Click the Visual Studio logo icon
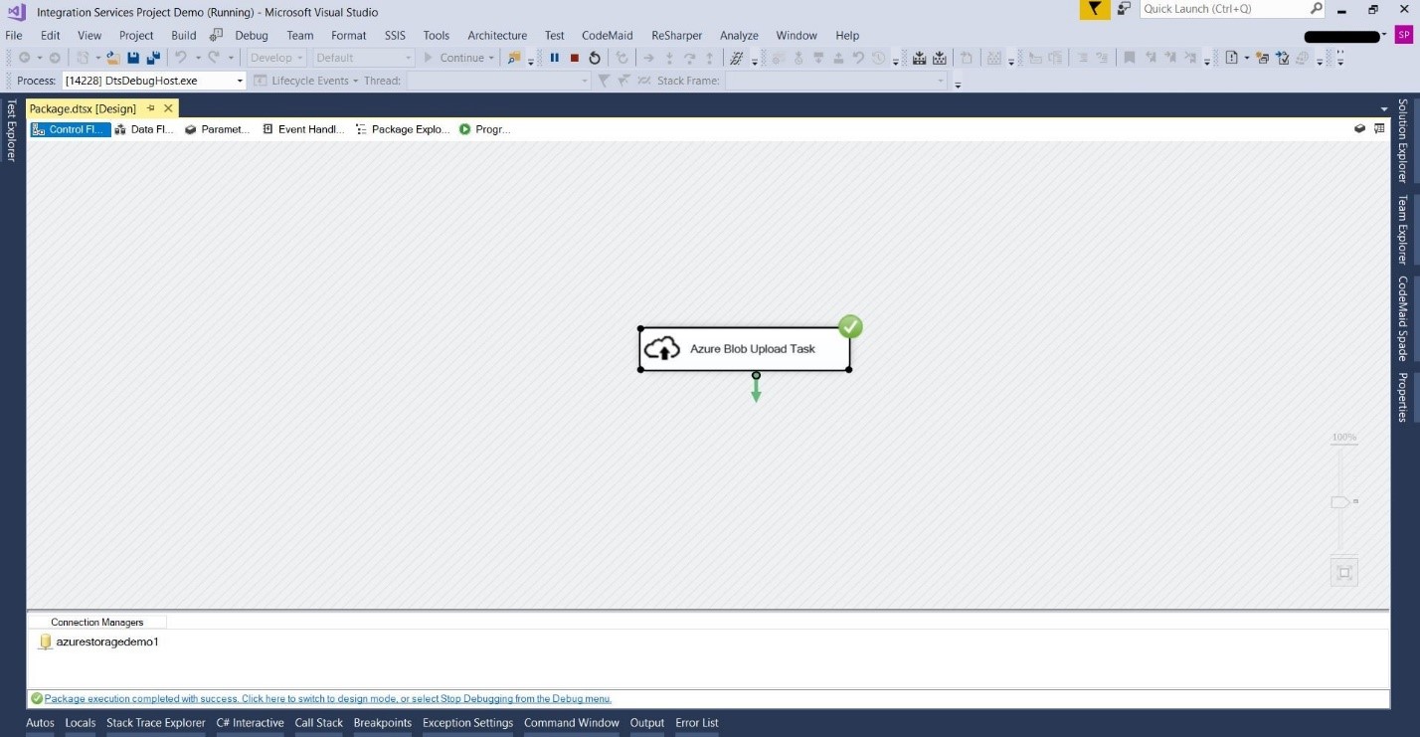This screenshot has width=1420, height=737. [16, 11]
